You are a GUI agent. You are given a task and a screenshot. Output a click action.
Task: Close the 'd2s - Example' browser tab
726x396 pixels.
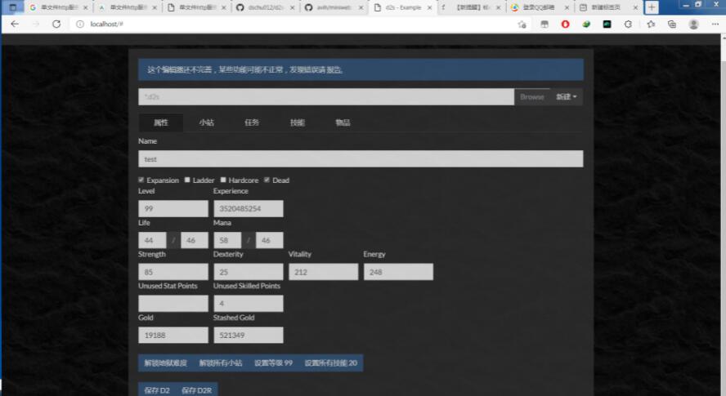pos(429,7)
